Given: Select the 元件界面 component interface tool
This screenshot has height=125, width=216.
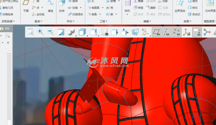Looking at the screenshot, I should tap(210, 6).
